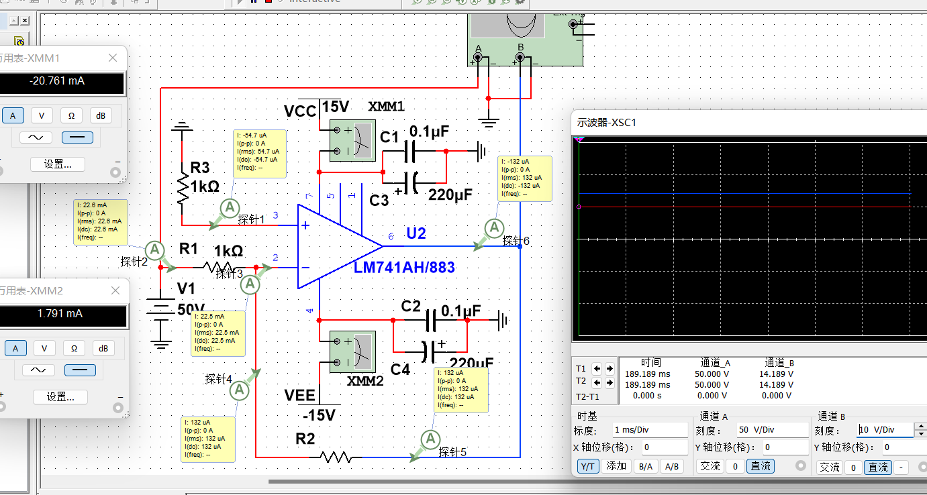Switch XMM2 multimeter to dB mode
The image size is (927, 495).
point(103,348)
